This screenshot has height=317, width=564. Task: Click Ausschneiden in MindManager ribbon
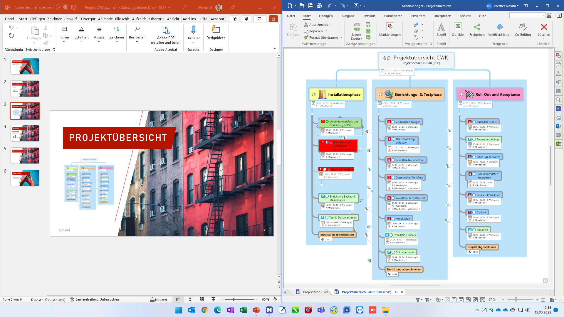(x=317, y=25)
